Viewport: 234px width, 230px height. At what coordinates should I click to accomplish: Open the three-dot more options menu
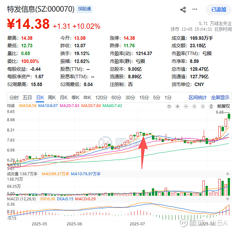point(195,9)
